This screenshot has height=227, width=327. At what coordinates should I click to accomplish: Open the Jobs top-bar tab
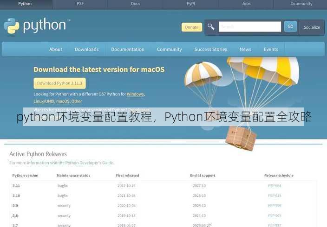(246, 4)
